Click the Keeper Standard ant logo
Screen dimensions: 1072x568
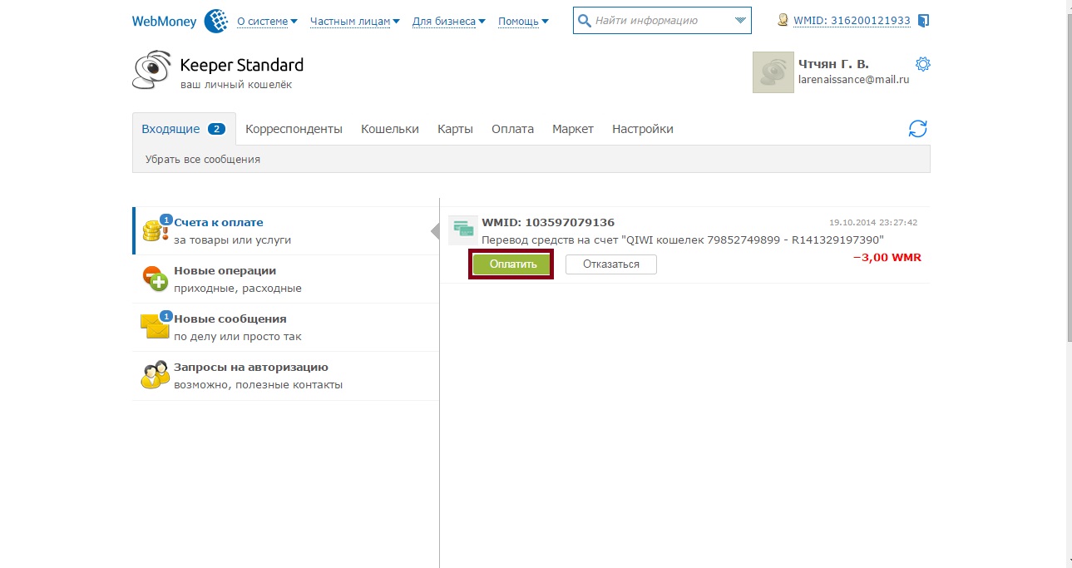point(152,71)
